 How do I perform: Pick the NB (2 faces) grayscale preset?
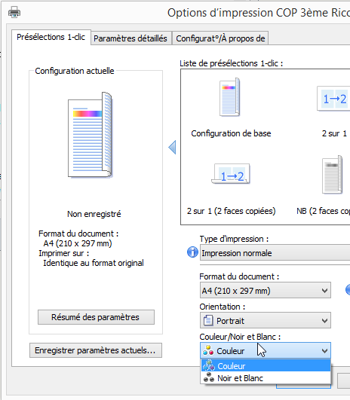point(332,175)
